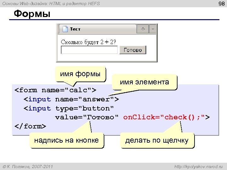Image resolution: width=227 pixels, height=170 pixels.
Task: Click the slide title 'Формы'
Action: click(x=32, y=14)
